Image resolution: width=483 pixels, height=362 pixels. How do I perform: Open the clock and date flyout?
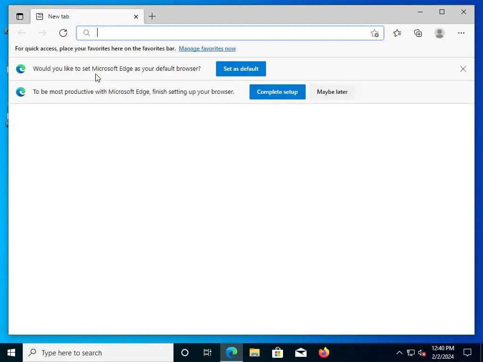point(442,353)
